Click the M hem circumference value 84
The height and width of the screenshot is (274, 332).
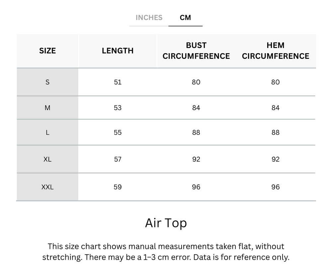(276, 108)
